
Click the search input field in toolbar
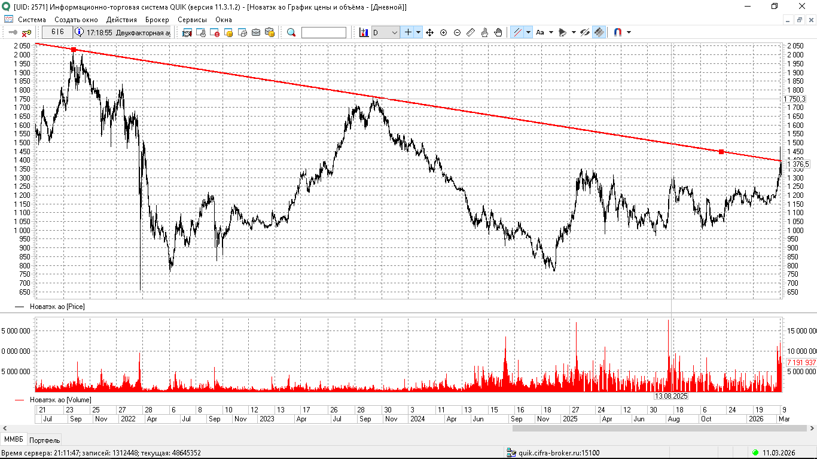[324, 32]
